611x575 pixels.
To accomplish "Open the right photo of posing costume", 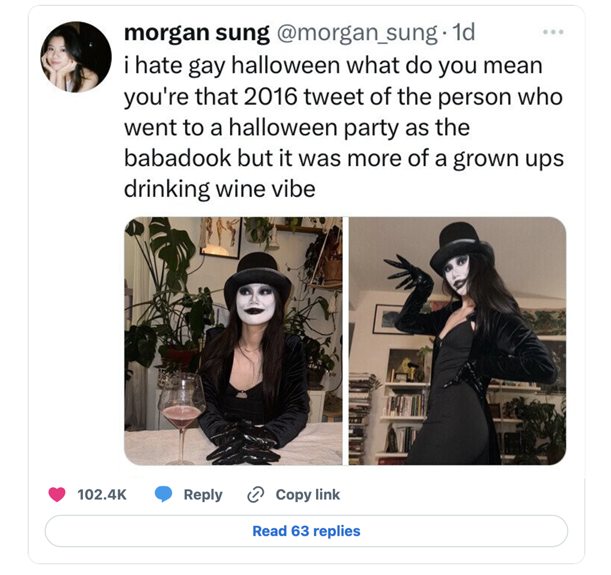I will [x=457, y=341].
